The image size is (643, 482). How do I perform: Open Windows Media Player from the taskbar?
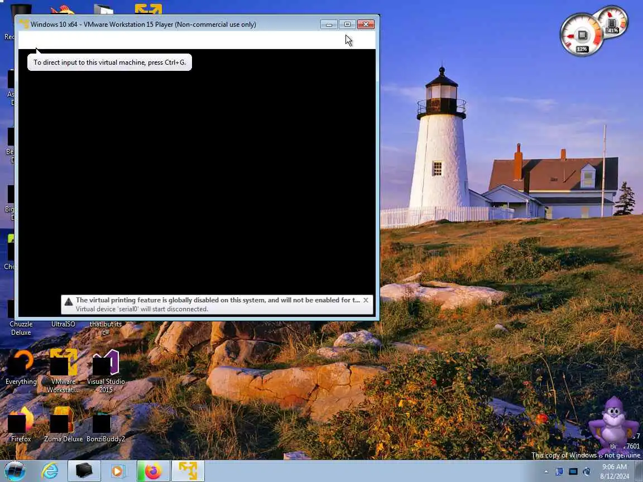118,471
